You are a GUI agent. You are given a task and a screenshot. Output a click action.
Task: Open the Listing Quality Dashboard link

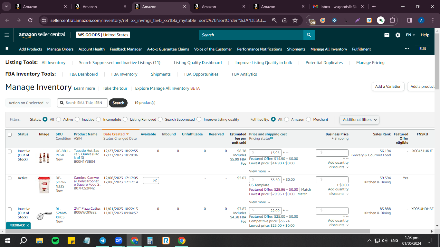click(198, 63)
